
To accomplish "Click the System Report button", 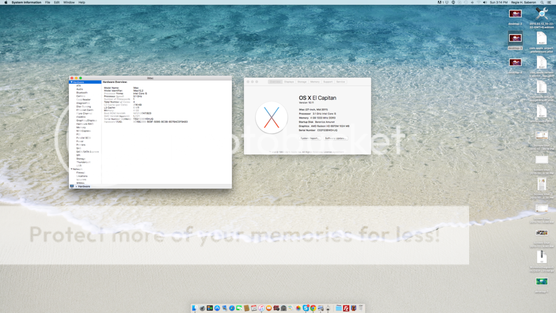I will pos(310,138).
